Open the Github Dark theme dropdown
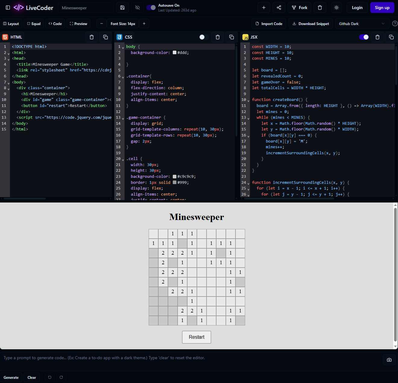This screenshot has height=383, width=398. pyautogui.click(x=362, y=24)
